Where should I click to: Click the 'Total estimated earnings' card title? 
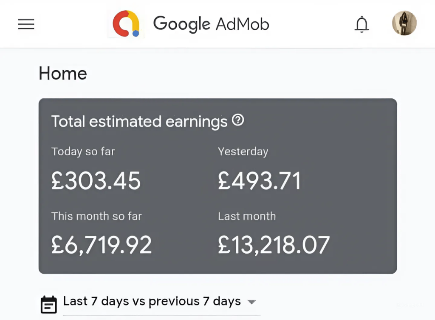click(139, 122)
